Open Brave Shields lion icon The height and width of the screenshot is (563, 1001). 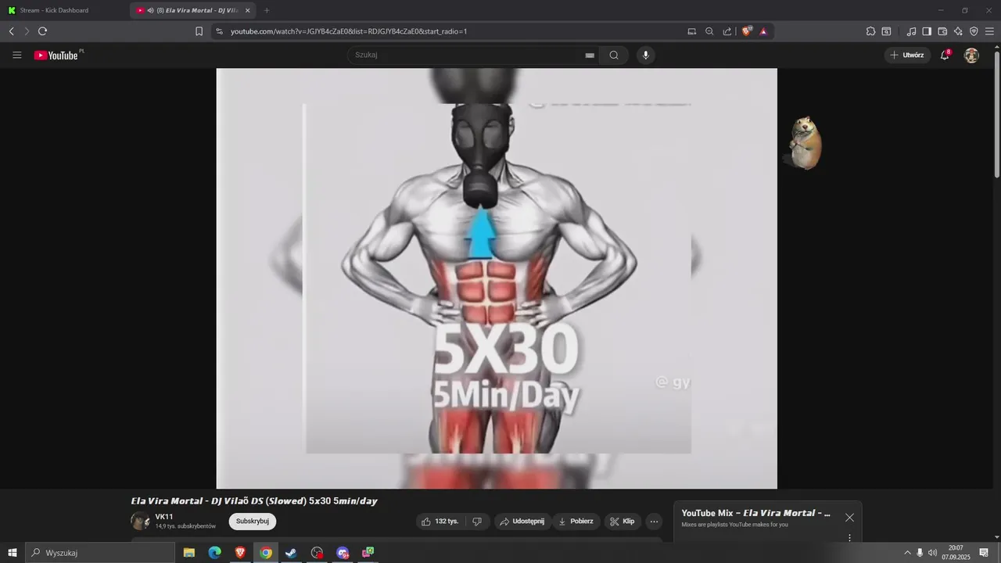[746, 31]
